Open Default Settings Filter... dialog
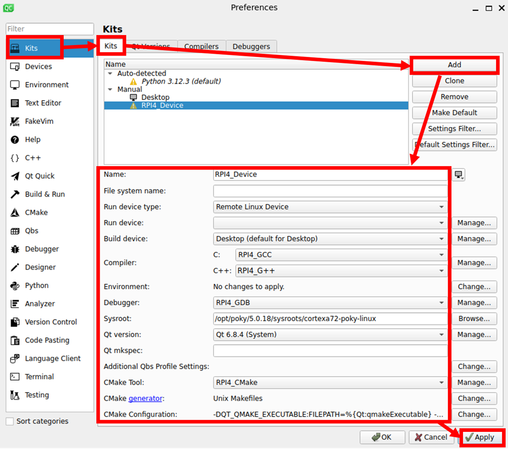Image resolution: width=508 pixels, height=449 pixels. pos(455,144)
